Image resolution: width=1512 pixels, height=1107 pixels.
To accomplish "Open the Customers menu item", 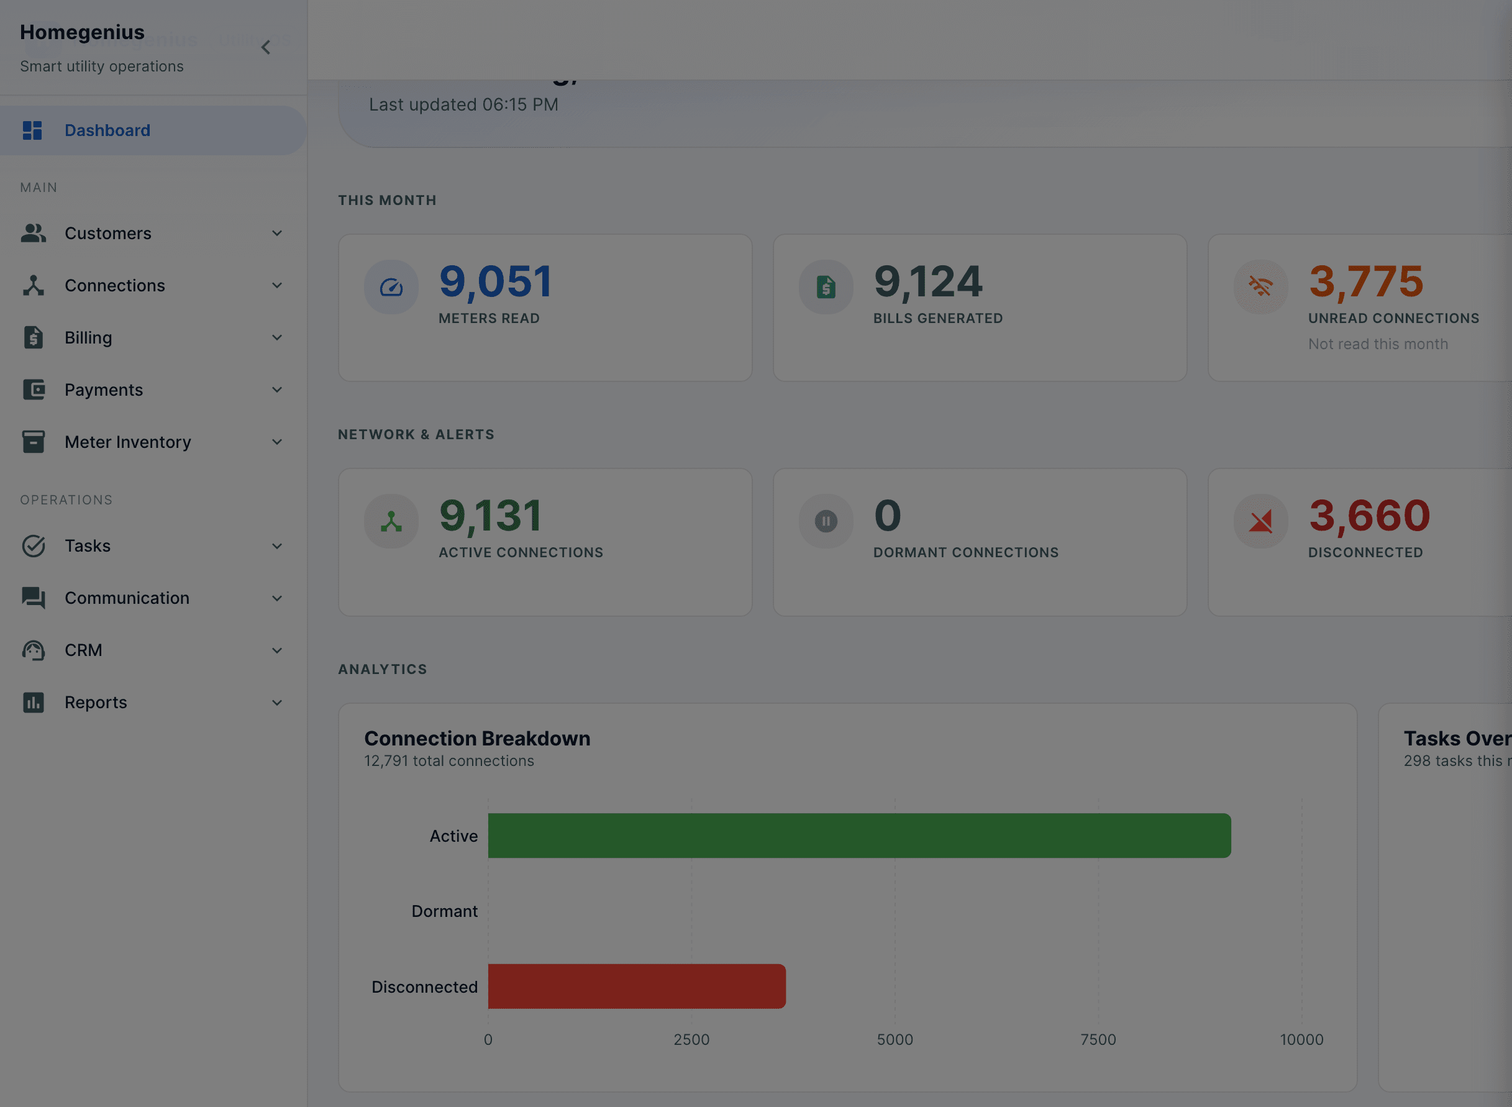I will [153, 233].
